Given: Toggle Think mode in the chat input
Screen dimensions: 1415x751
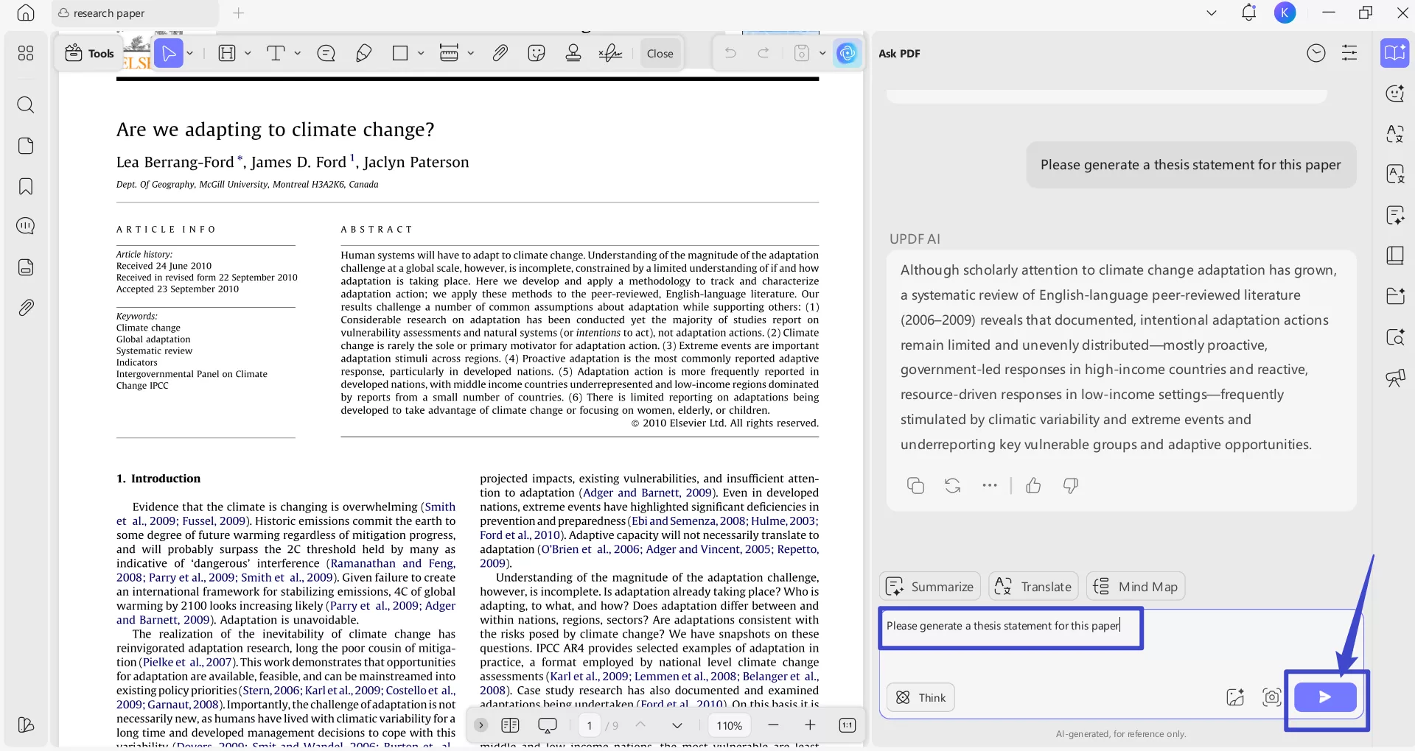Looking at the screenshot, I should (x=920, y=697).
